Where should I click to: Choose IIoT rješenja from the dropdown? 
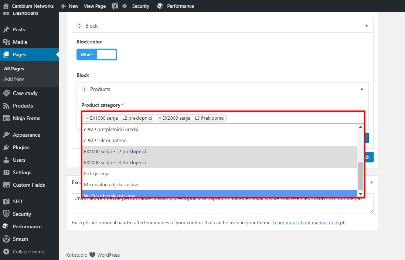coord(220,174)
